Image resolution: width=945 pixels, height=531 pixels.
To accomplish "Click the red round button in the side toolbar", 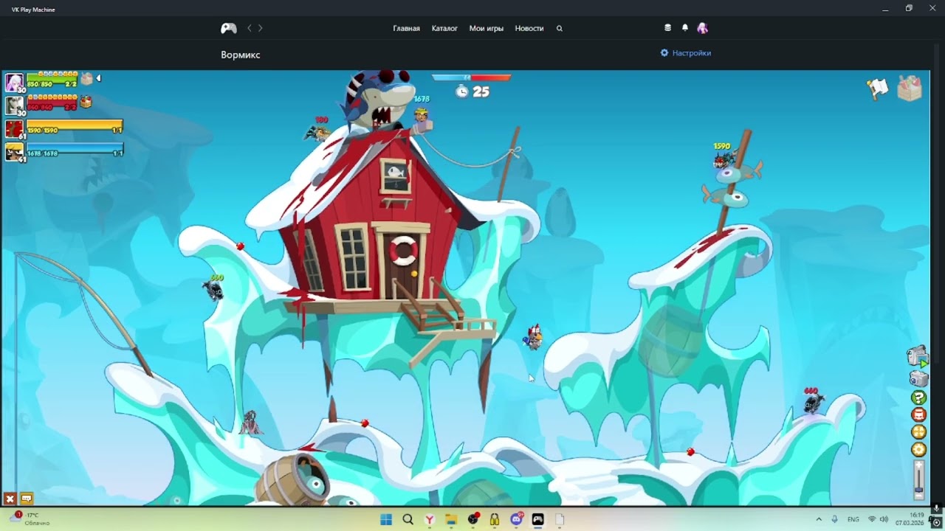I will pos(918,415).
